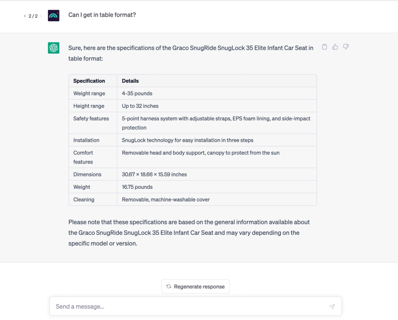Give the response a thumbs up
The height and width of the screenshot is (320, 398).
click(x=335, y=47)
